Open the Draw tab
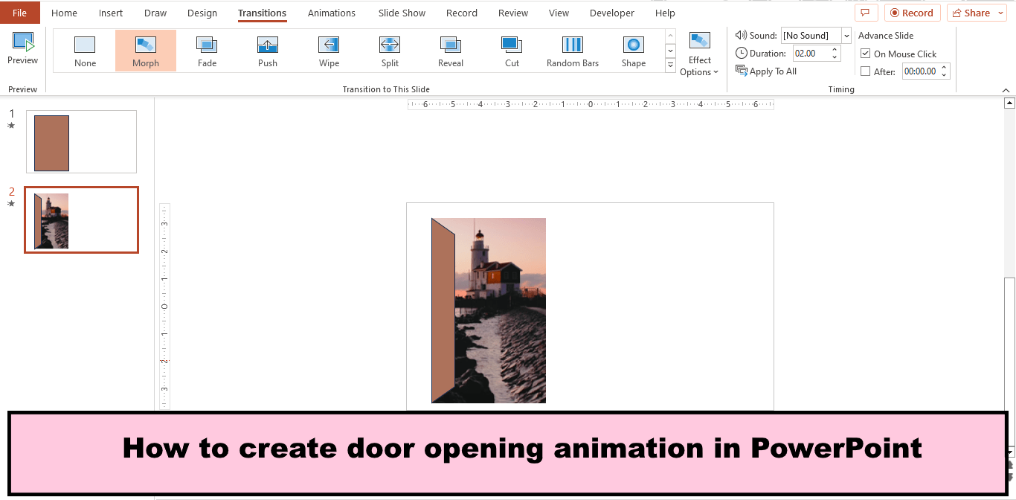Screen dimensions: 1016x500 [x=155, y=13]
